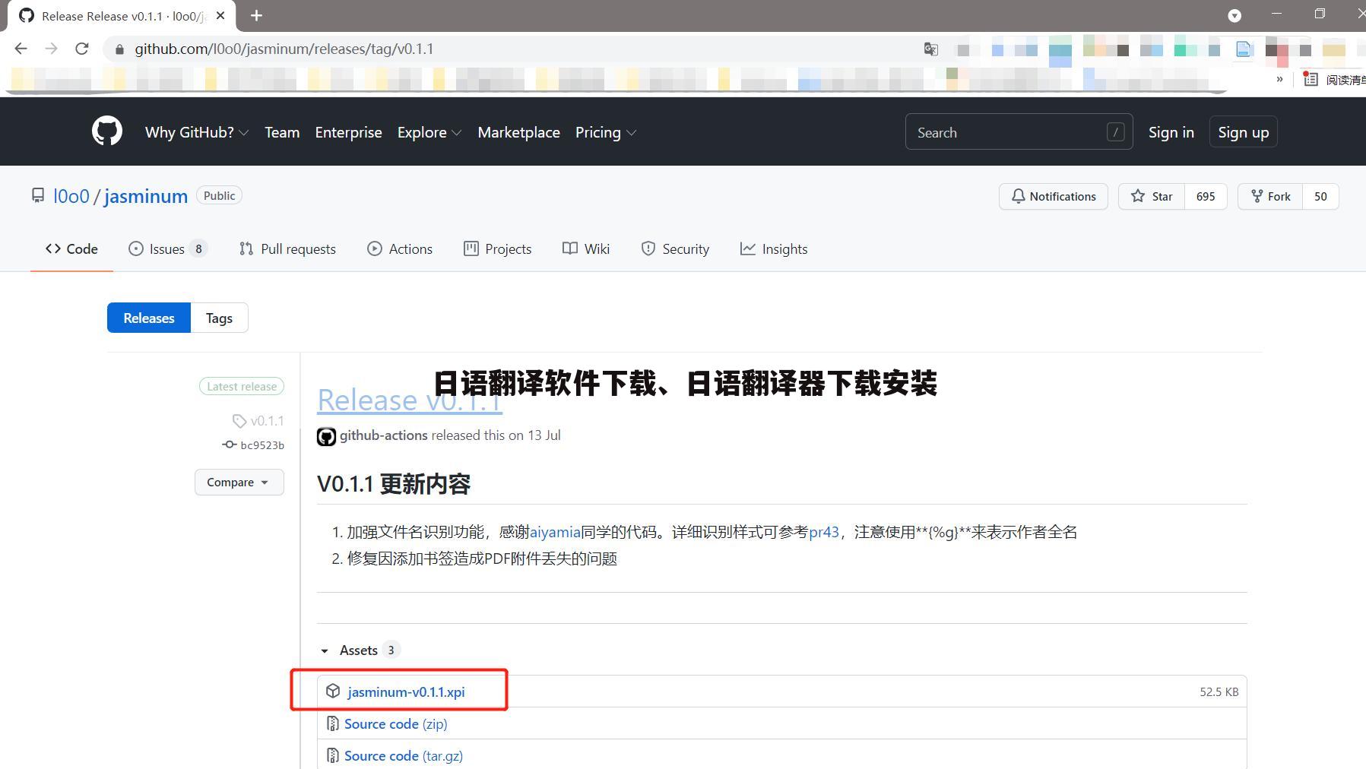The width and height of the screenshot is (1366, 769).
Task: Open the 695 stargazers count
Action: (x=1206, y=196)
